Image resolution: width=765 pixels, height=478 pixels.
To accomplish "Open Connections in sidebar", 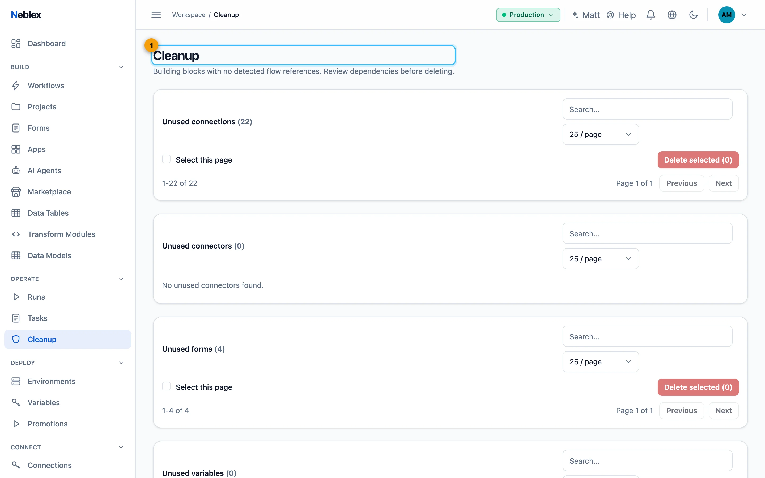I will click(x=68, y=465).
